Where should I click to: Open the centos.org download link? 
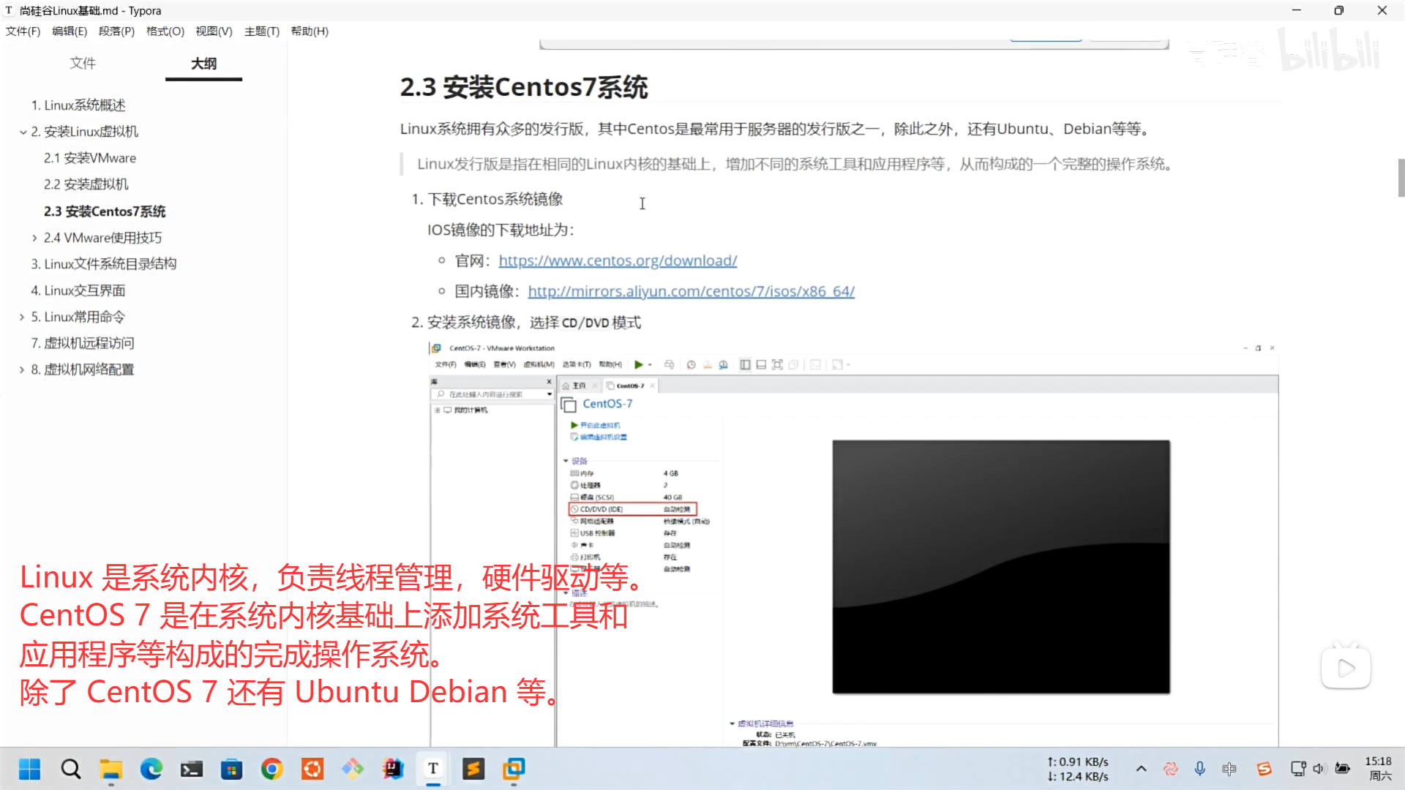(618, 261)
